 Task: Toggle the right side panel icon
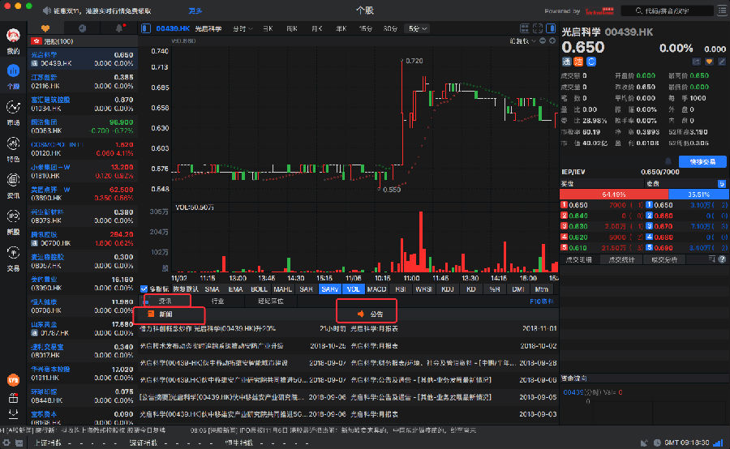pos(551,28)
